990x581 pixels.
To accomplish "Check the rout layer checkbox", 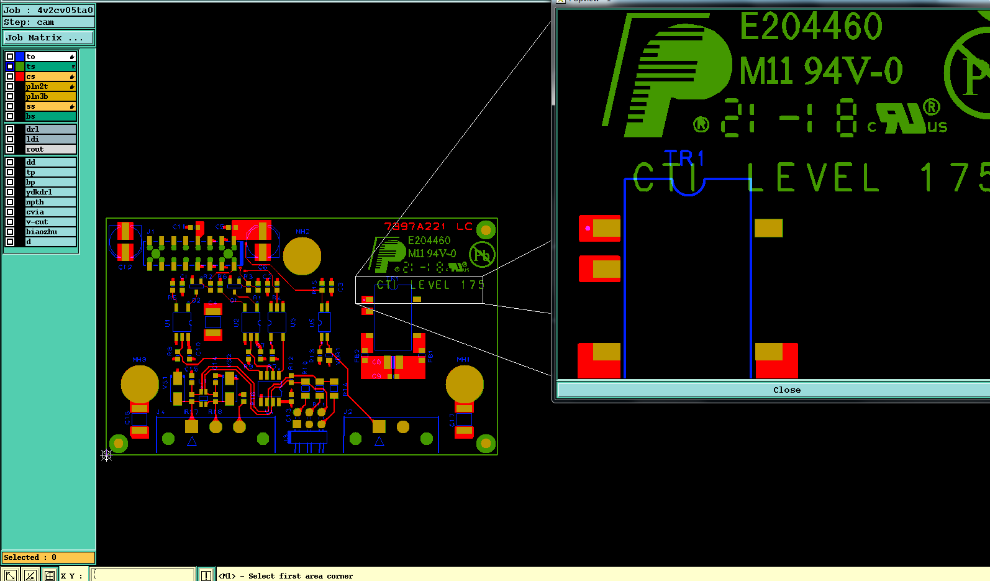I will coord(10,149).
